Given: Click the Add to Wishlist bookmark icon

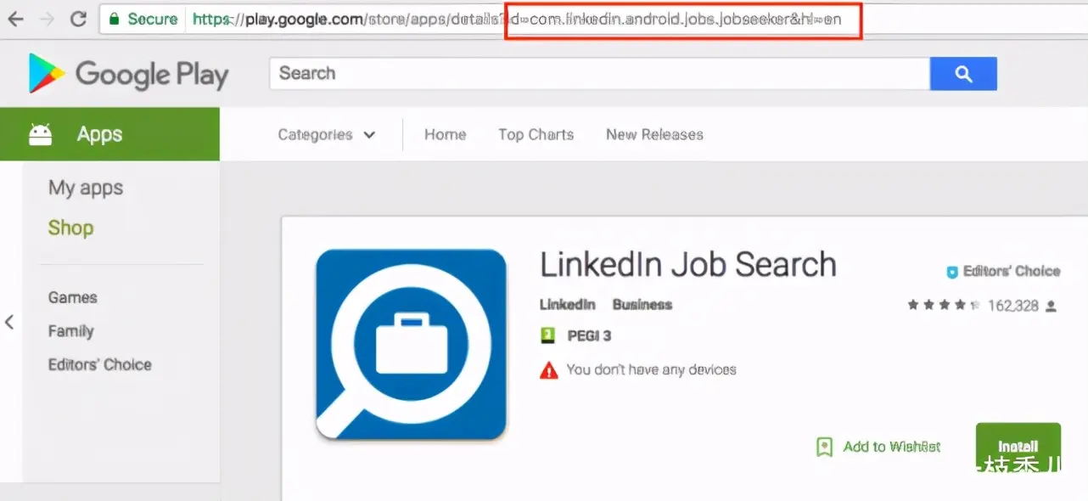Looking at the screenshot, I should pos(823,447).
